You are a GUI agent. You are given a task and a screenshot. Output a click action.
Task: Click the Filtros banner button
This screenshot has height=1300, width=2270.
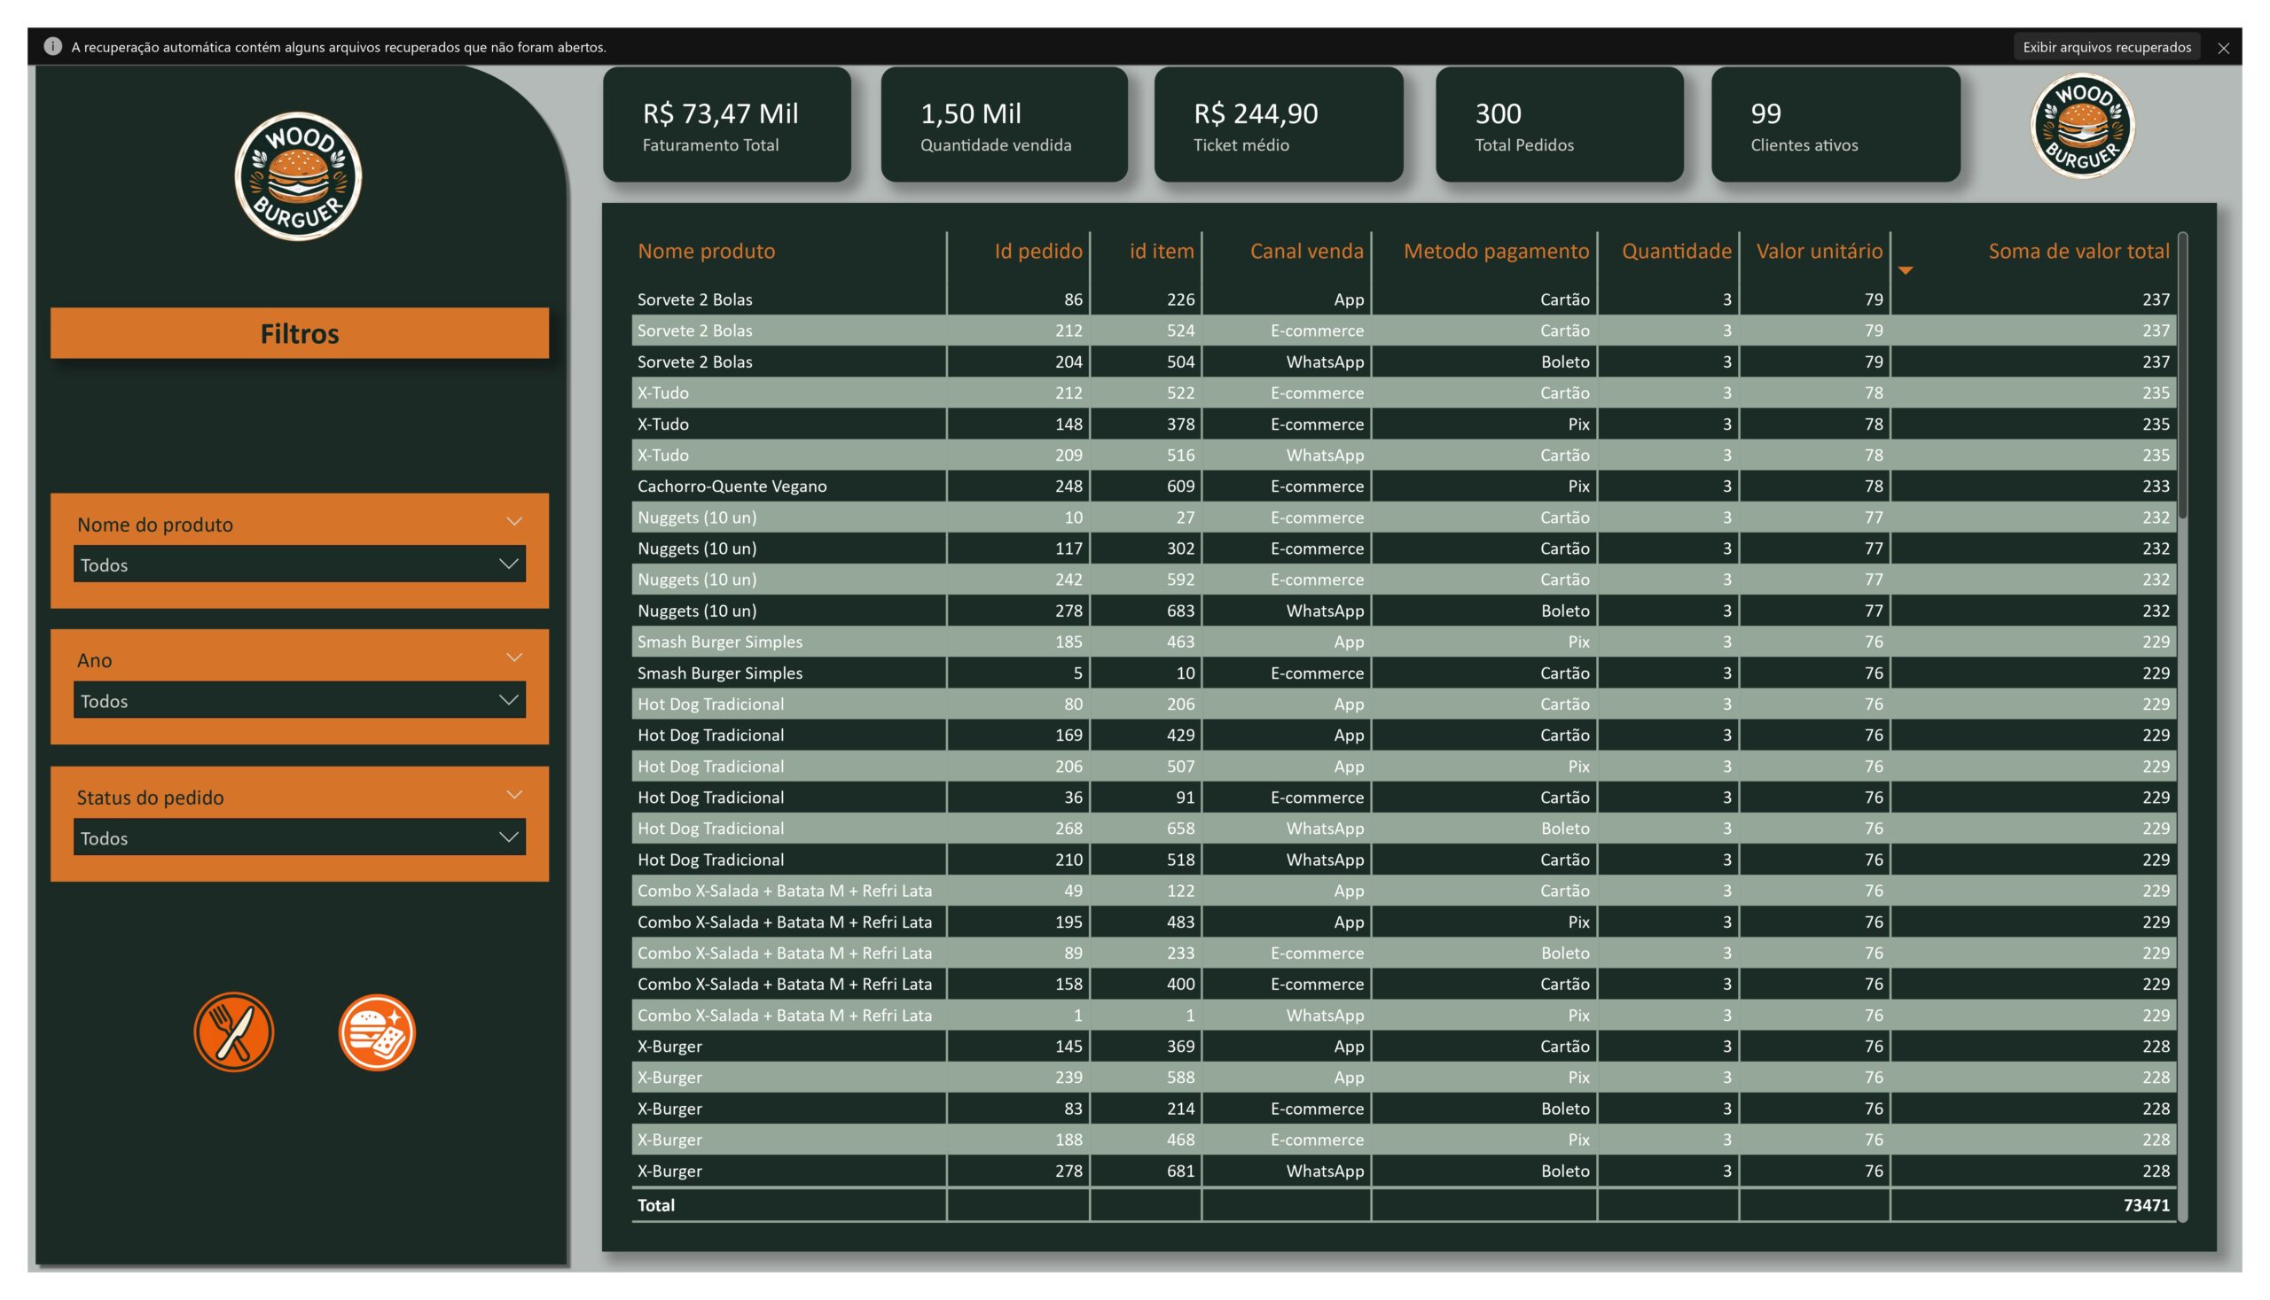[x=300, y=333]
